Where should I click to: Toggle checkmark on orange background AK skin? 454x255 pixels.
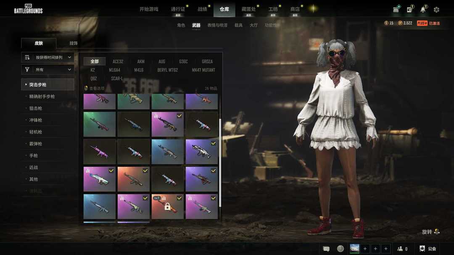click(145, 171)
